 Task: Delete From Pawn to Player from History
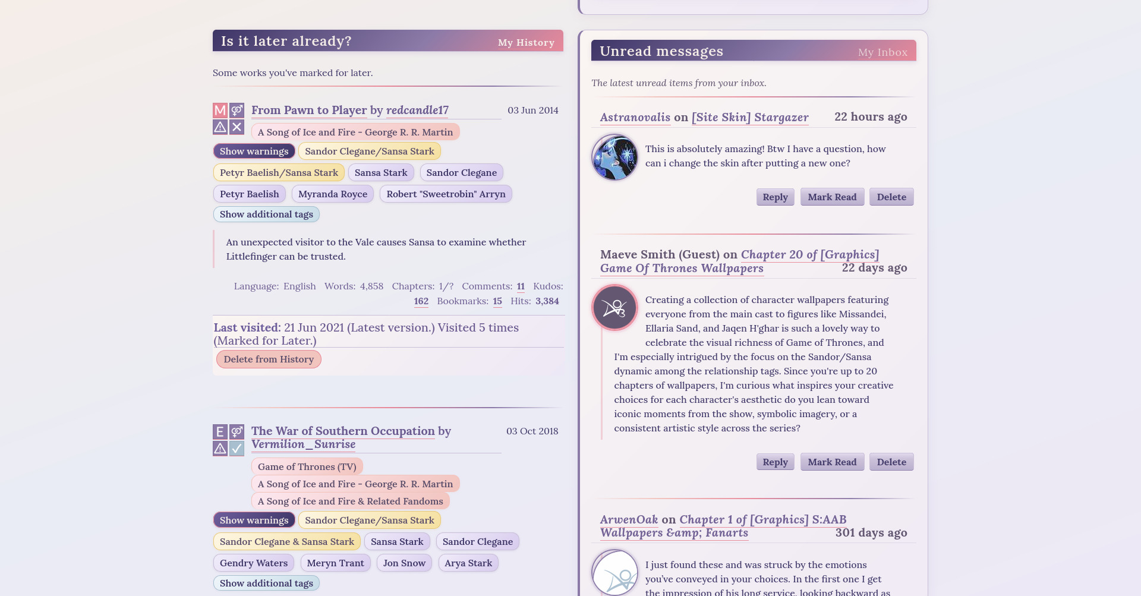pyautogui.click(x=269, y=359)
